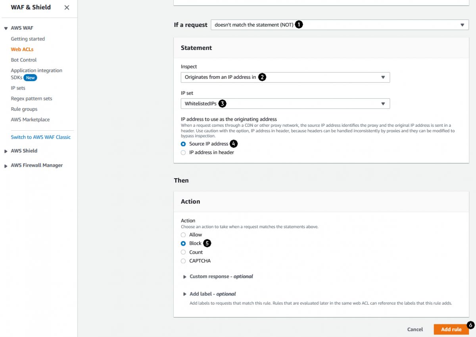Choose the CAPTCHA action option

coord(183,261)
